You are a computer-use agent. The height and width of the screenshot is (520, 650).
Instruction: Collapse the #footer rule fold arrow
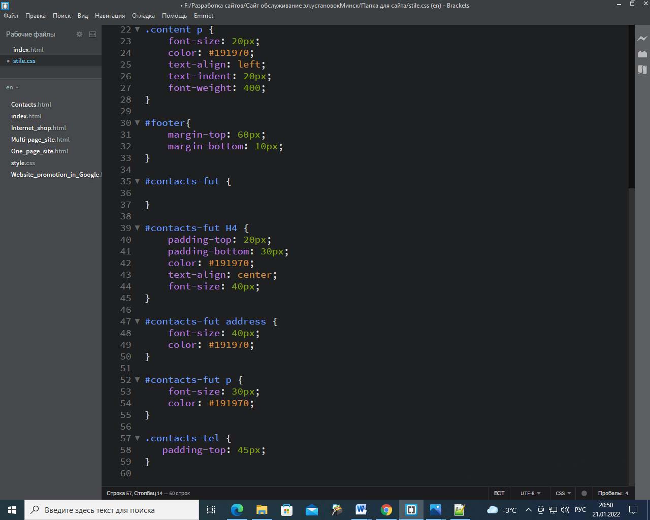[x=137, y=123]
